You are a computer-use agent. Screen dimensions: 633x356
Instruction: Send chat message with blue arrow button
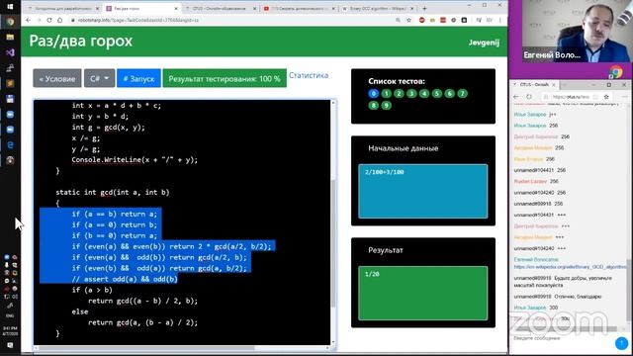[622, 343]
